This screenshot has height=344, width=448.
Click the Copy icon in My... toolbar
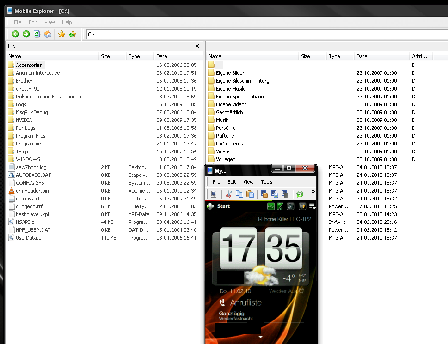pos(239,194)
